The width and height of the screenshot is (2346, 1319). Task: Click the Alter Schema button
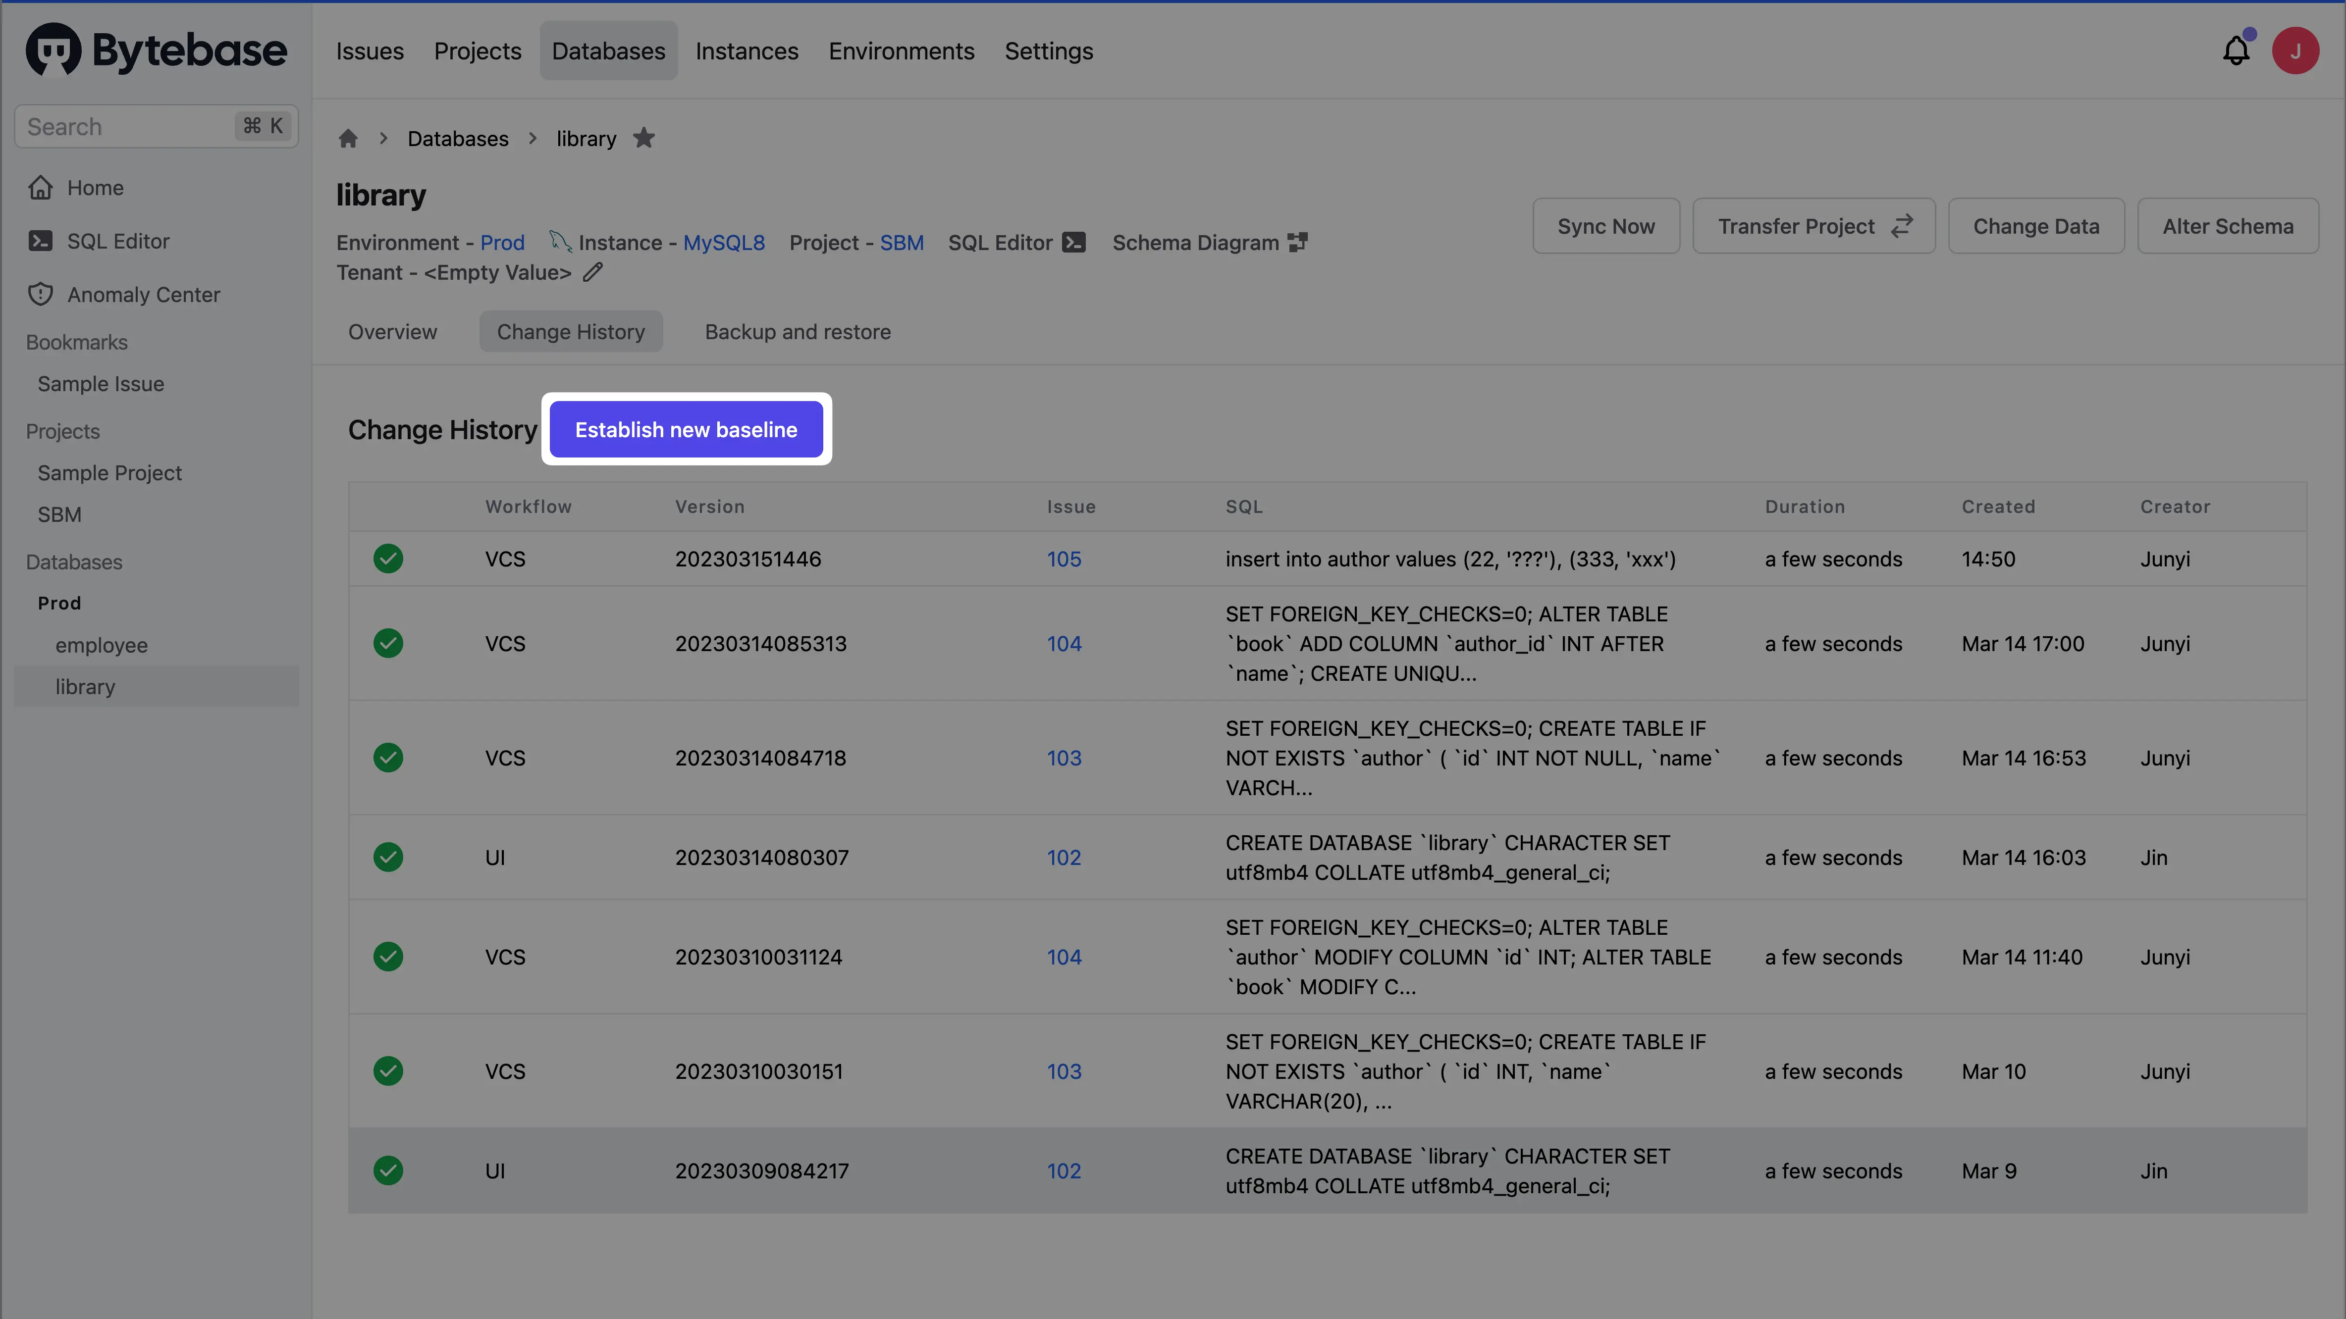pyautogui.click(x=2228, y=226)
